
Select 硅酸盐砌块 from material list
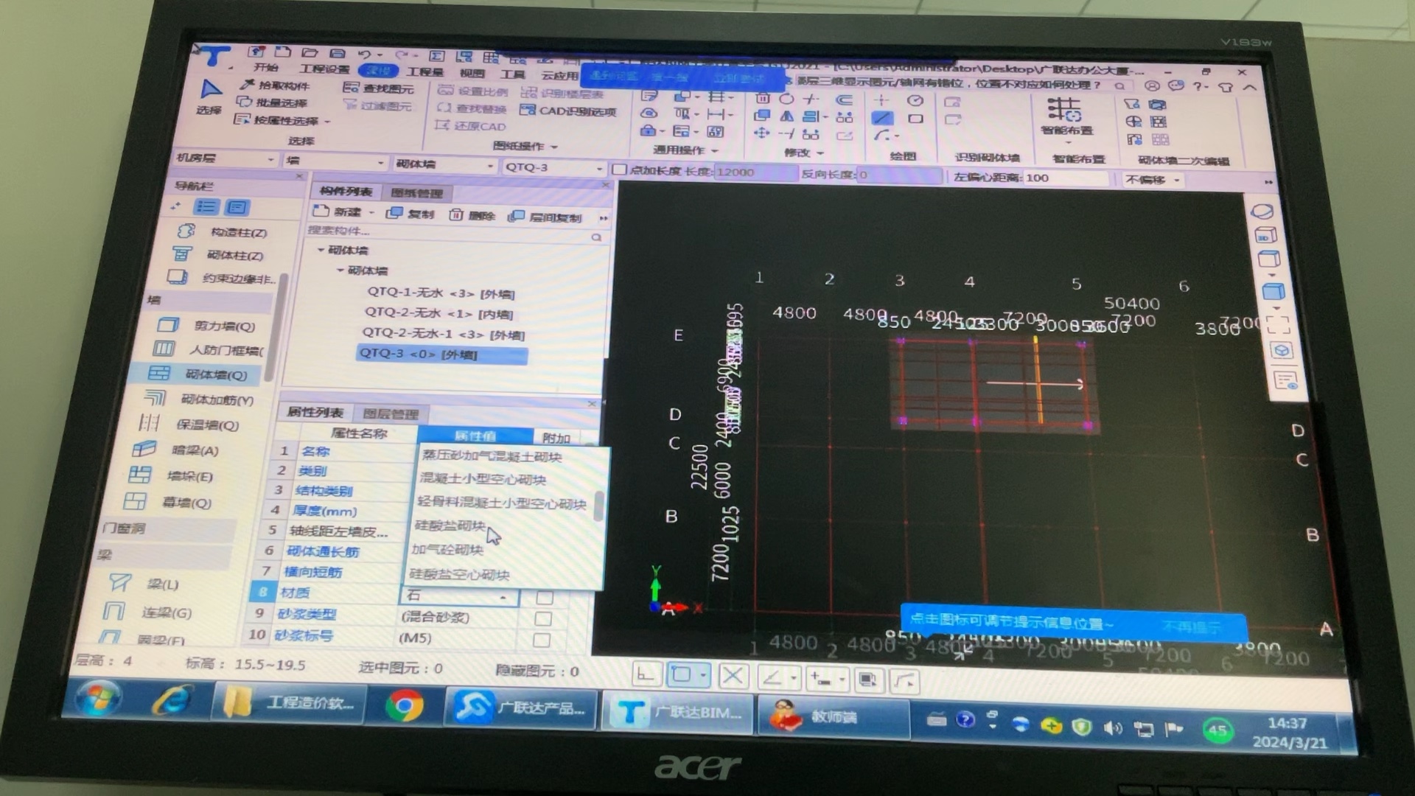pos(449,526)
